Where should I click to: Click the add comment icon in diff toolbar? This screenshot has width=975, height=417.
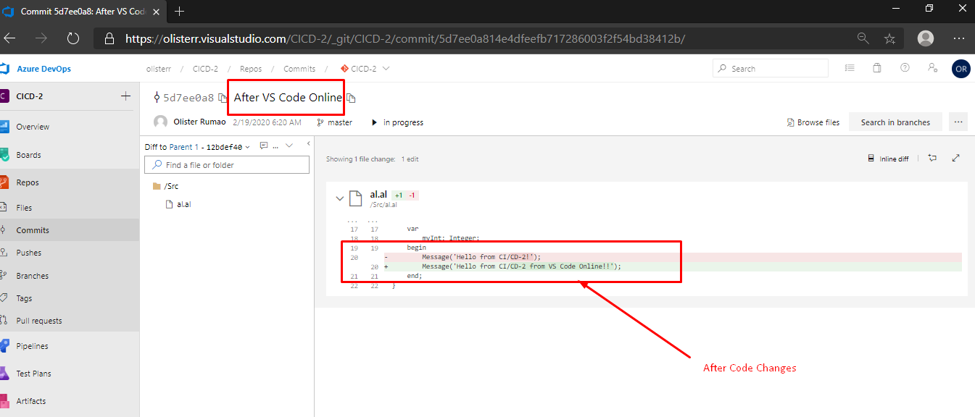(x=933, y=158)
